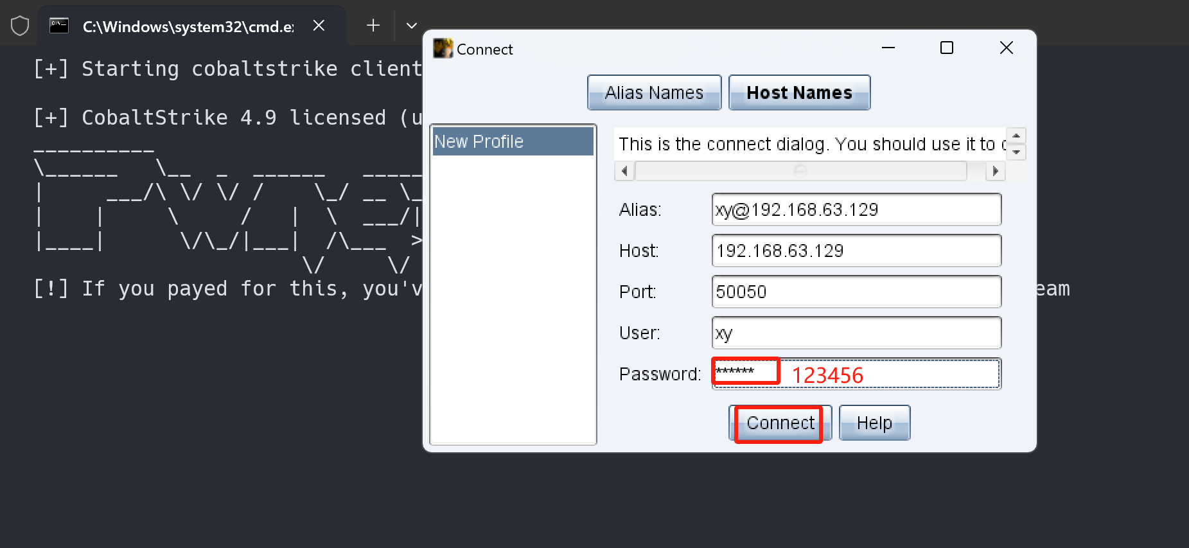This screenshot has height=548, width=1189.
Task: Switch to Alias Names view
Action: (x=654, y=93)
